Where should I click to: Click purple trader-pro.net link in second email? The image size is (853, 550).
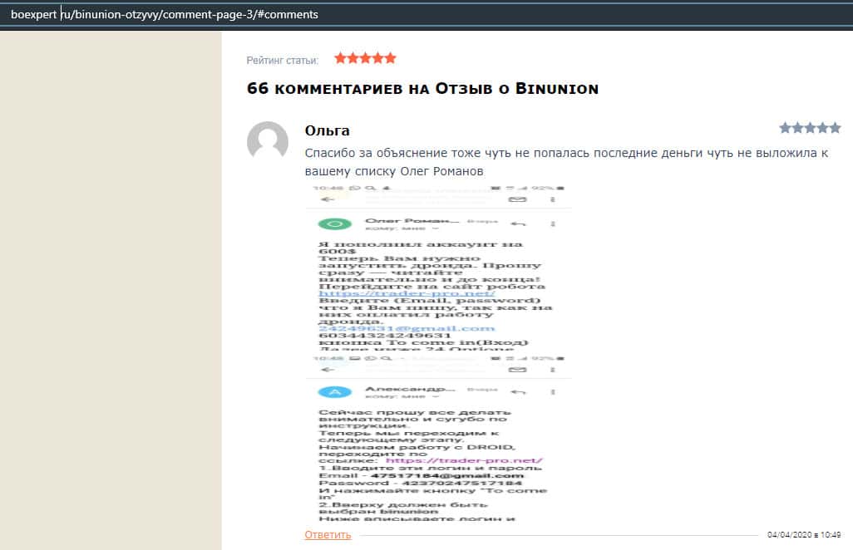coord(464,460)
